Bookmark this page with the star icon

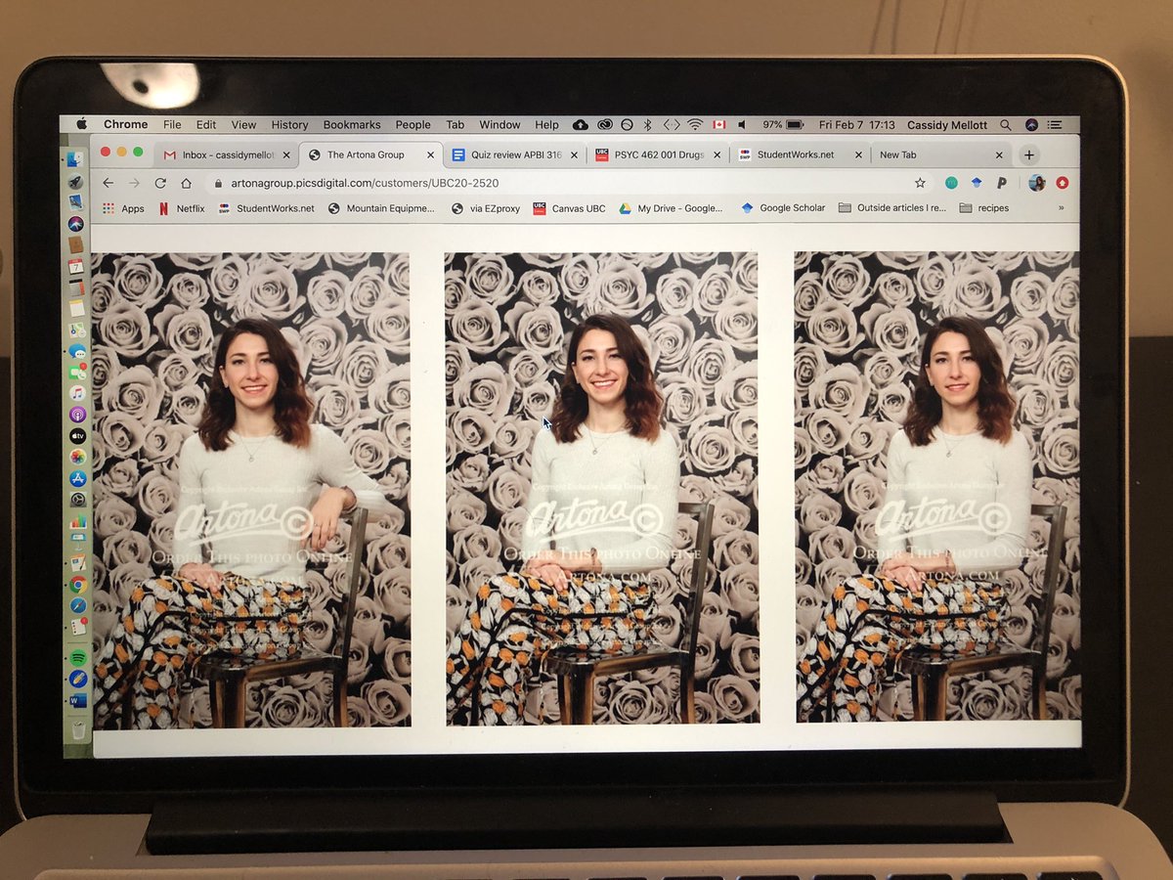pyautogui.click(x=920, y=183)
